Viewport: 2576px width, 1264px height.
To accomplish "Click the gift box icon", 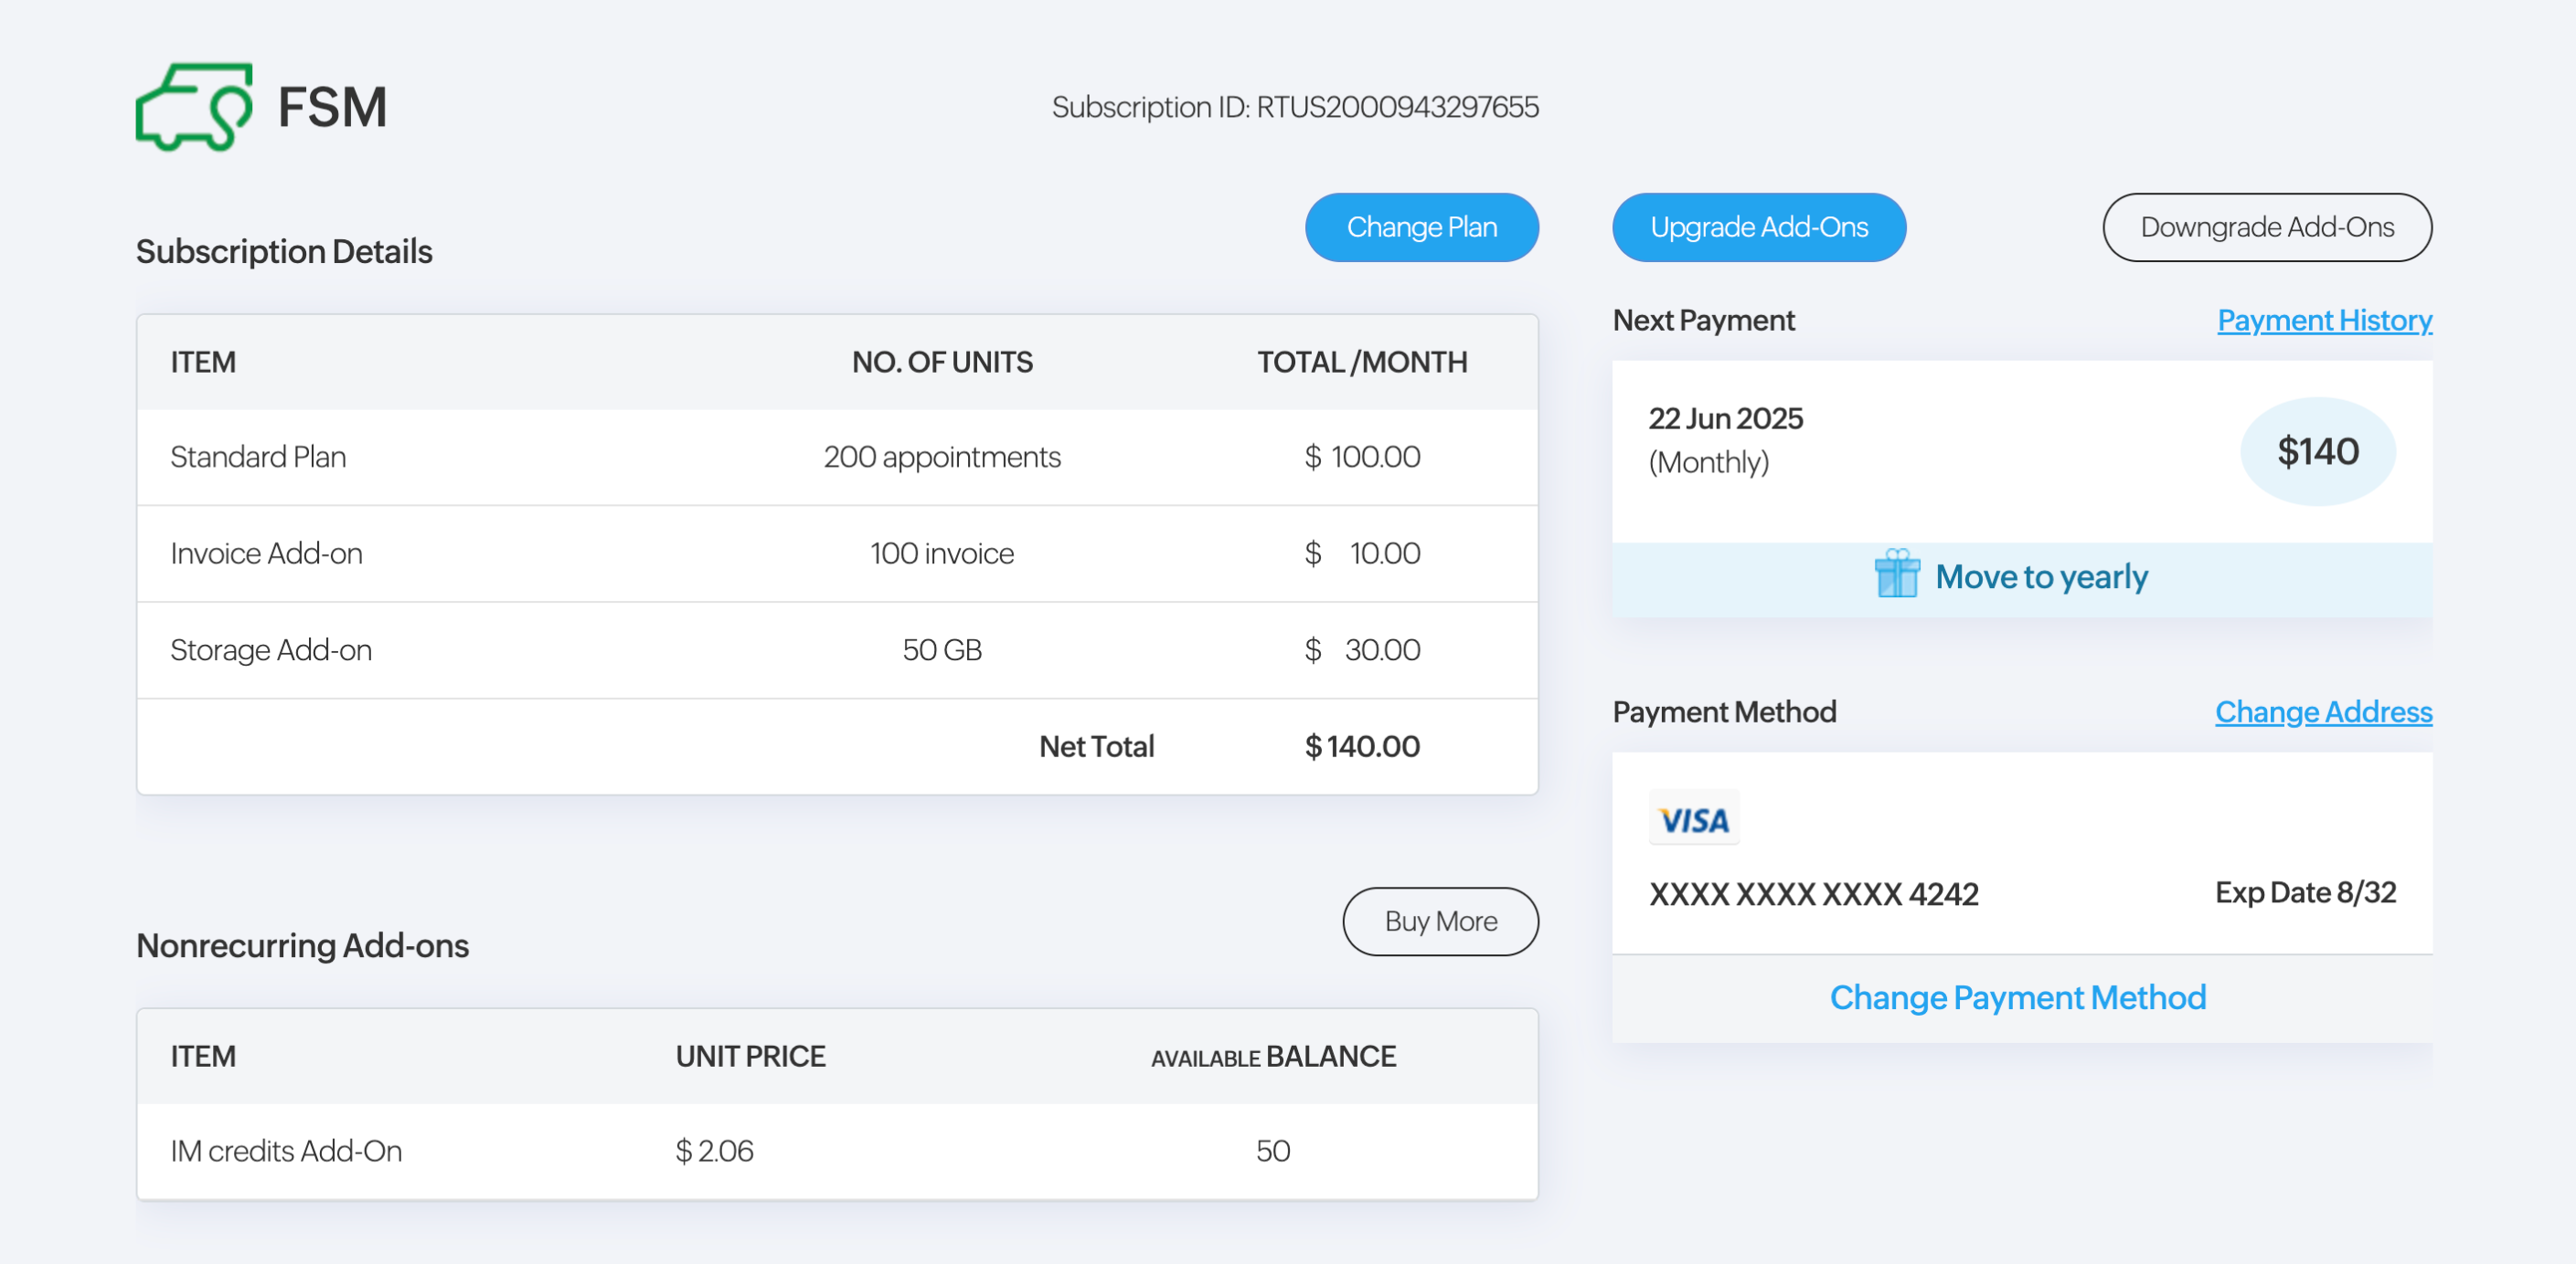I will coord(1896,574).
